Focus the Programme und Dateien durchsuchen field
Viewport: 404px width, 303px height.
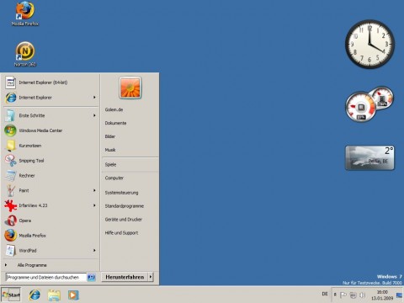pyautogui.click(x=46, y=278)
